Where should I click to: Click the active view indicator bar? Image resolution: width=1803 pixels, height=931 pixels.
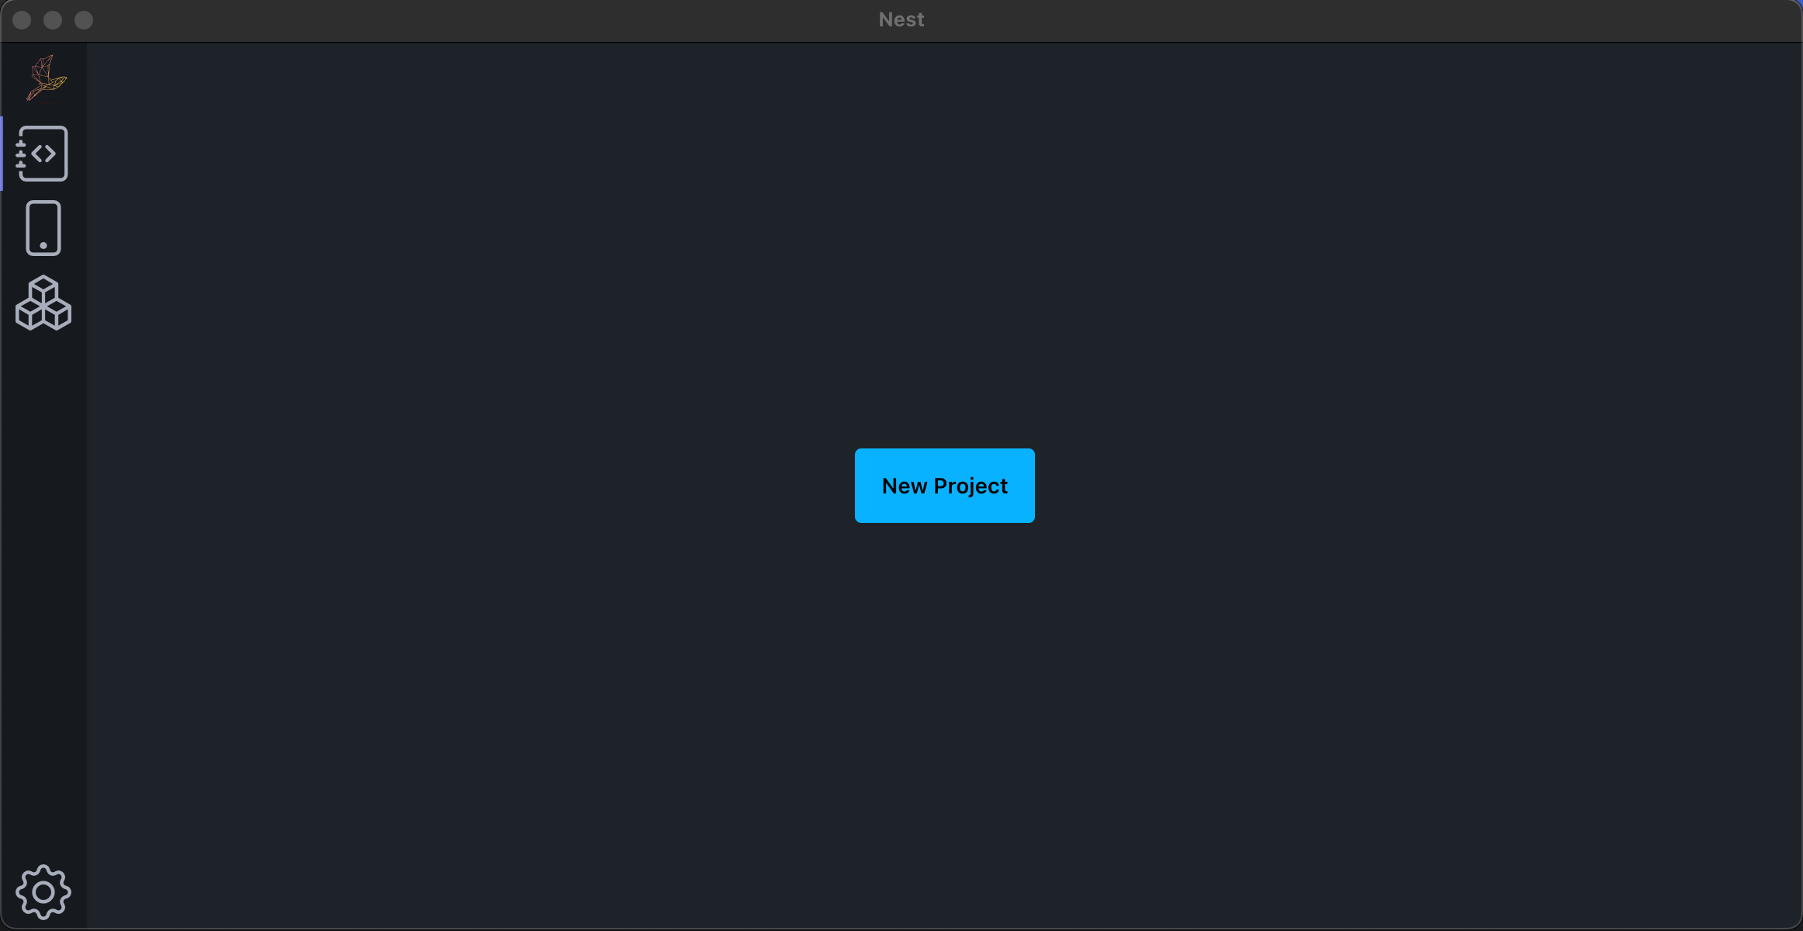2,153
